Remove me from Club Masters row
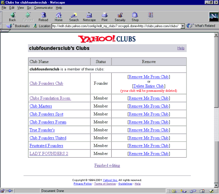 (149, 106)
